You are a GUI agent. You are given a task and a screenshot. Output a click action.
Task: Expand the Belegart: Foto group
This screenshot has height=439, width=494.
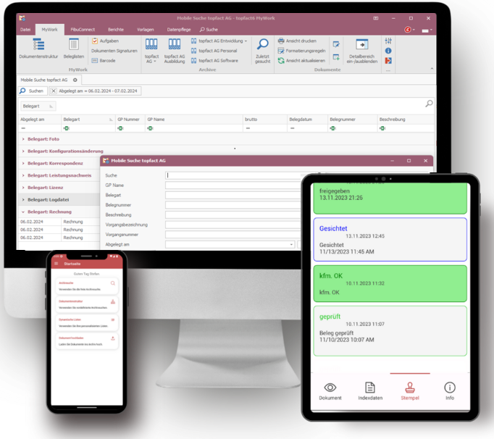22,138
